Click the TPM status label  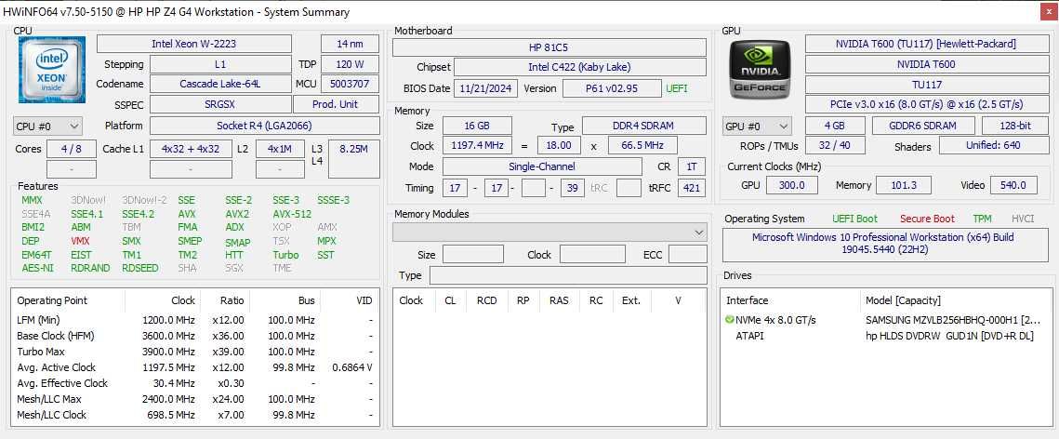click(982, 219)
